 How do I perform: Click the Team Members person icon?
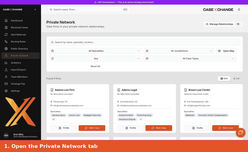pyautogui.click(x=6, y=77)
